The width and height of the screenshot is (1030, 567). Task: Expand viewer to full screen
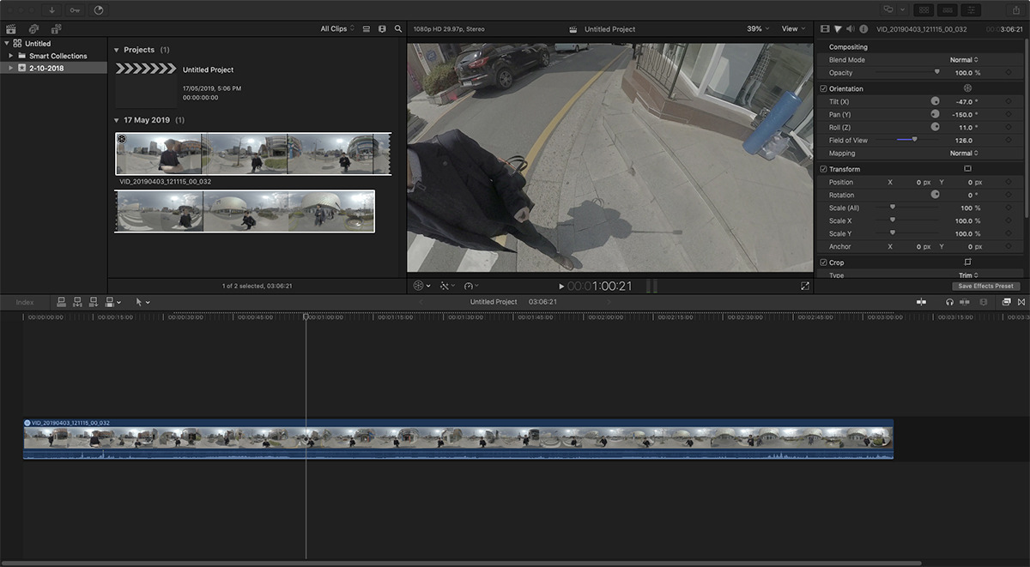pyautogui.click(x=804, y=286)
